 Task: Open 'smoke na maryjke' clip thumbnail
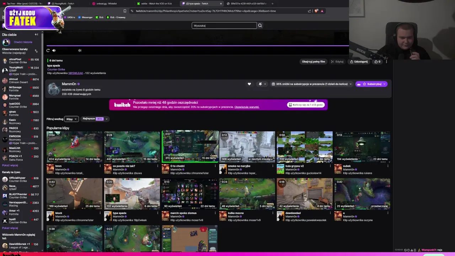click(247, 147)
